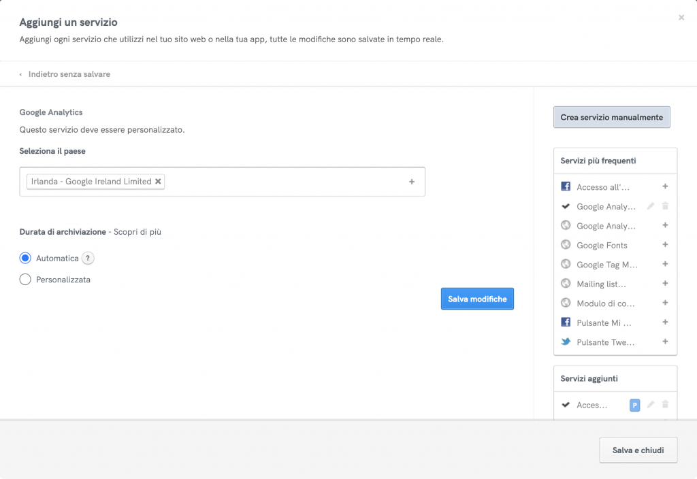Viewport: 697px width, 479px height.
Task: Select the Automatica storage duration option
Action: pyautogui.click(x=26, y=258)
